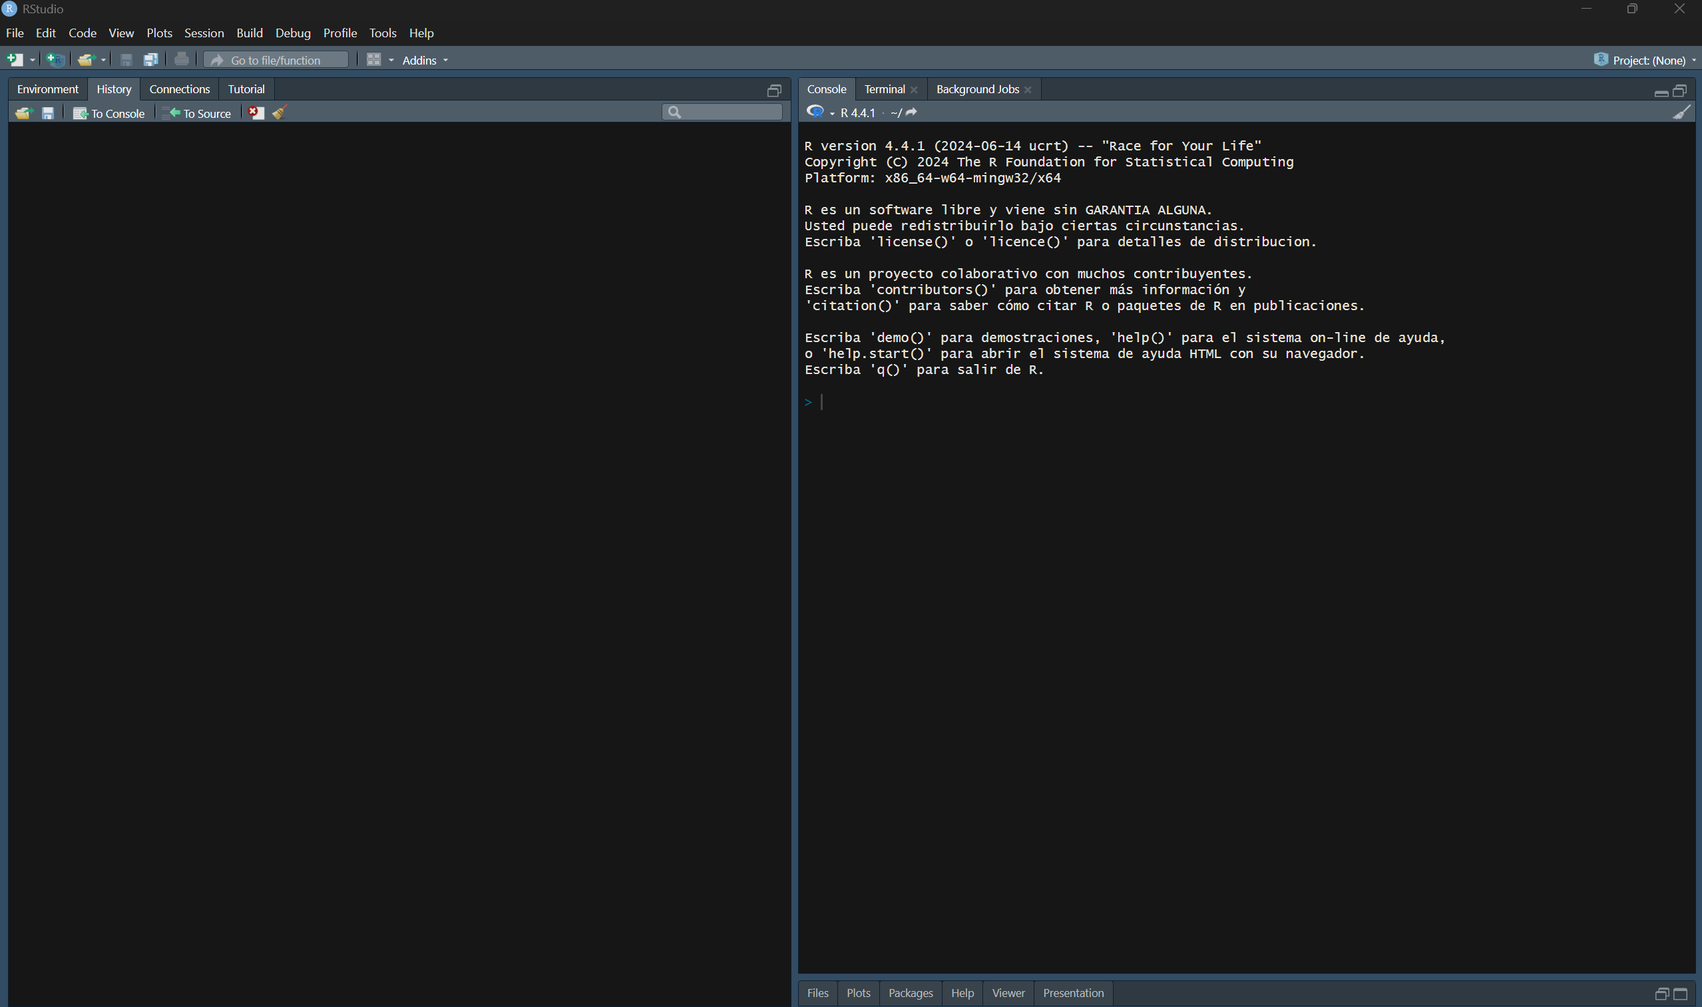
Task: Restore the Files pane
Action: click(1662, 994)
